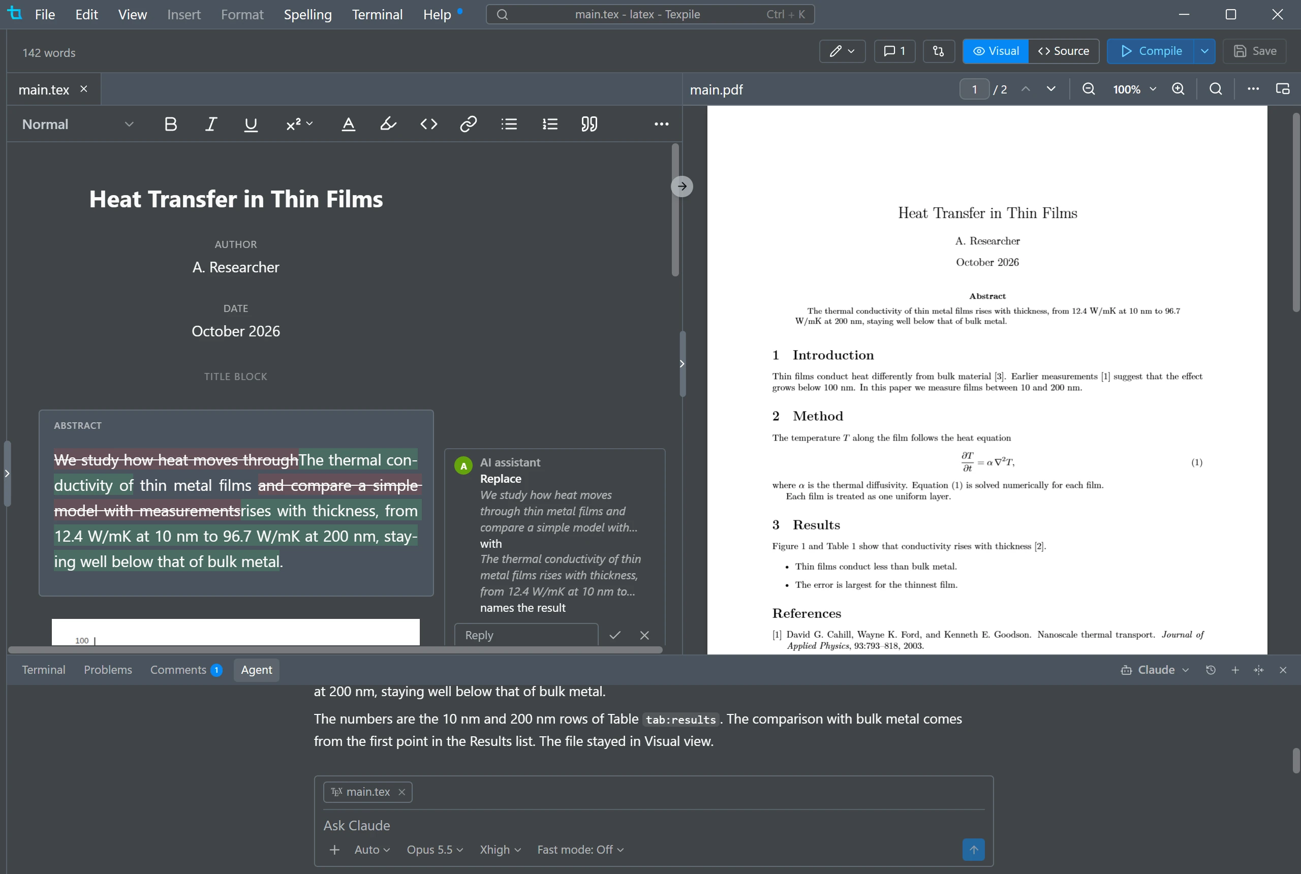Open the comments button showing 1
The width and height of the screenshot is (1301, 874).
[894, 51]
